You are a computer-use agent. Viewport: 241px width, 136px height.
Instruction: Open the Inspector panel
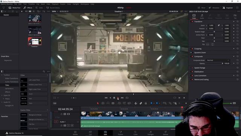228,8
